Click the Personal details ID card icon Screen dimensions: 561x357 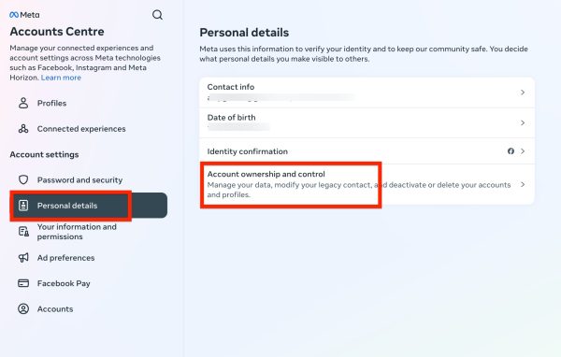coord(23,206)
